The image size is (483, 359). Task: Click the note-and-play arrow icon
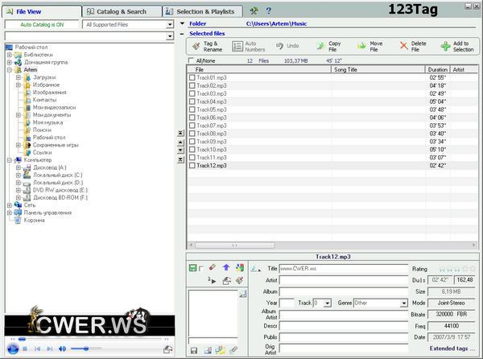point(212,280)
